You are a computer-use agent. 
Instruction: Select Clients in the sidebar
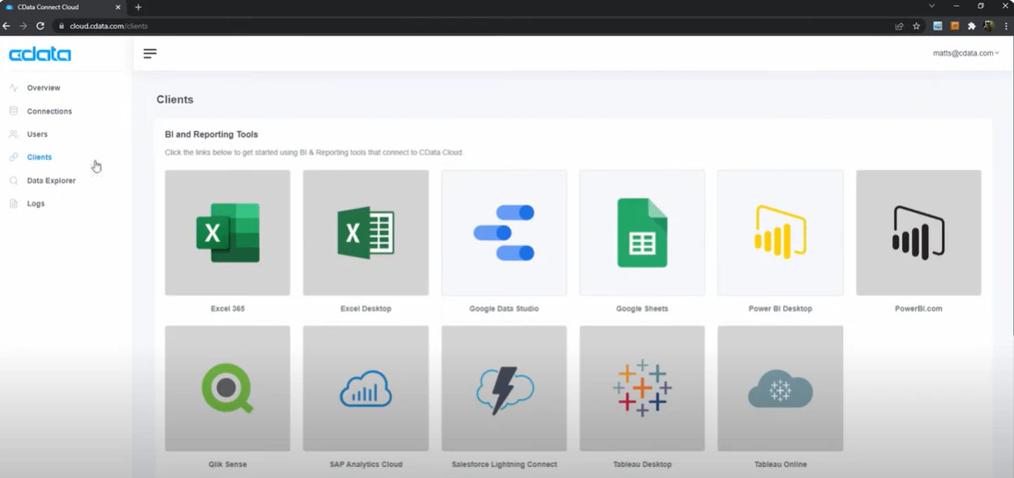[x=40, y=157]
